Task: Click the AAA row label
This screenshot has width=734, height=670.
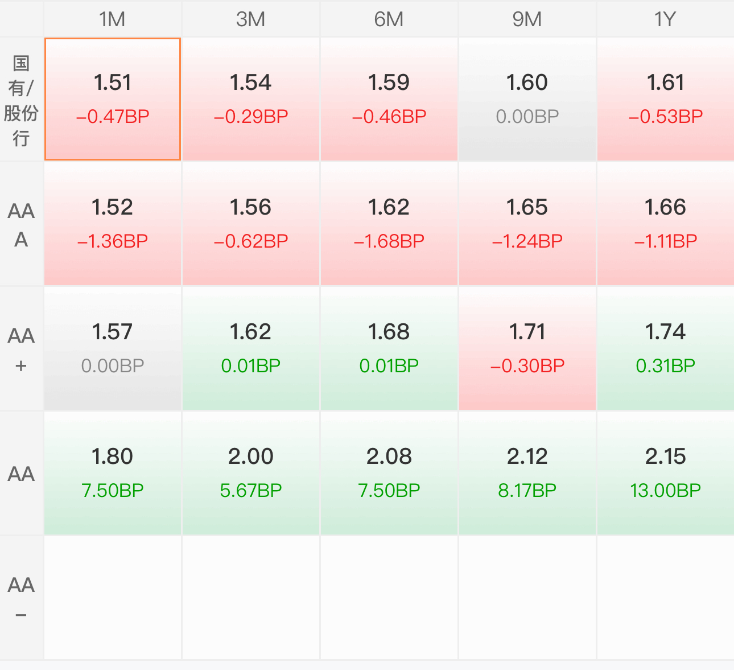Action: pos(22,224)
